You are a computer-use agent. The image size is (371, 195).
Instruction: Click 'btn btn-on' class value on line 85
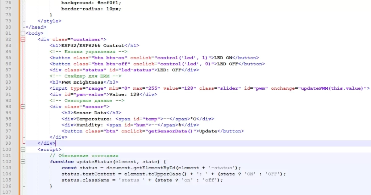coord(109,58)
